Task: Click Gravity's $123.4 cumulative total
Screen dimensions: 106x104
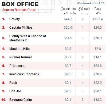Action: tap(98, 19)
